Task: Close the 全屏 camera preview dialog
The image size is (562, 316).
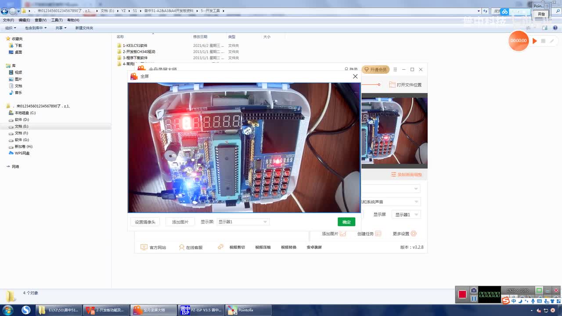Action: 355,76
